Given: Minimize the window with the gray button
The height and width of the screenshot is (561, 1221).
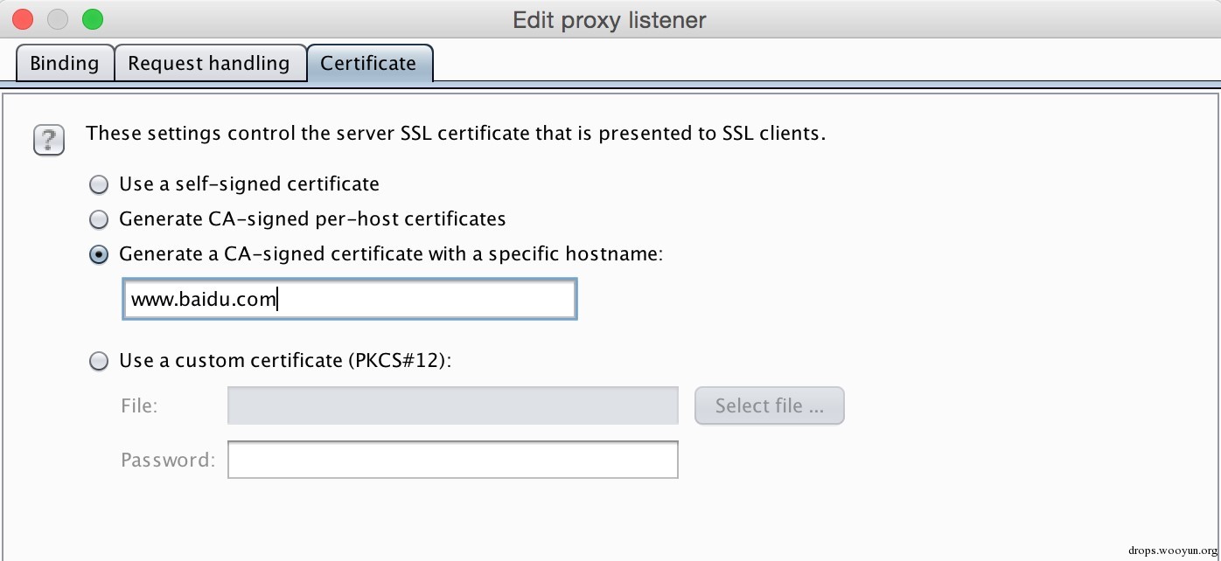Looking at the screenshot, I should click(x=57, y=18).
